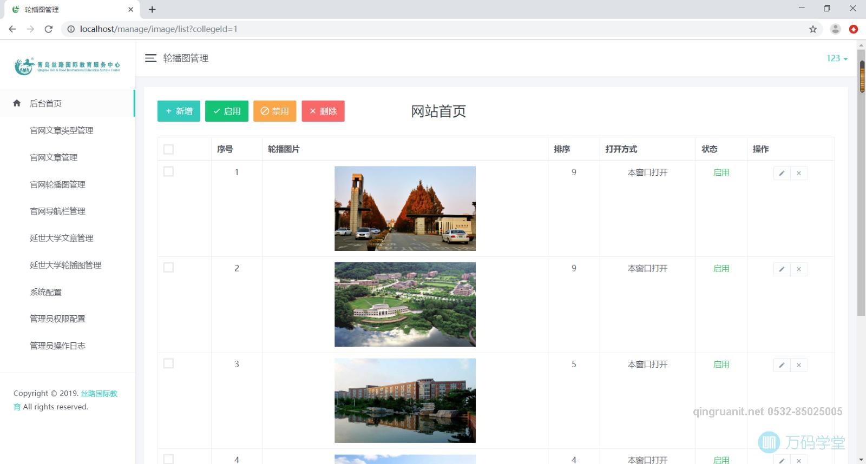Open a new browser tab
Viewport: 866px width, 464px height.
pos(152,9)
